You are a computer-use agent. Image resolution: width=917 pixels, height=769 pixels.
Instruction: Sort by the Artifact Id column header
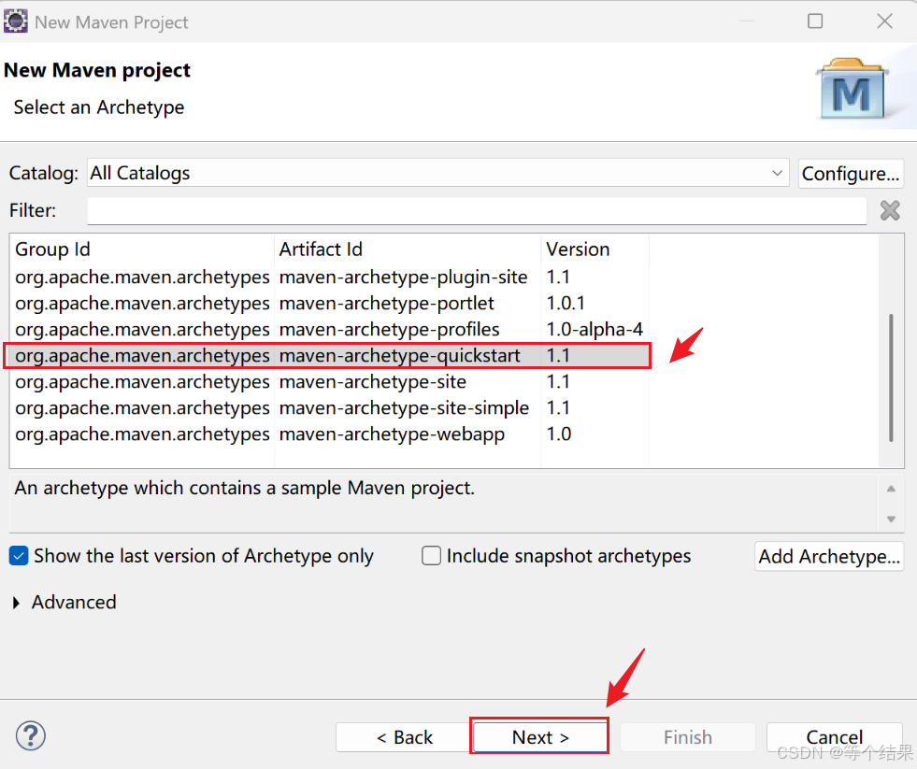tap(408, 249)
